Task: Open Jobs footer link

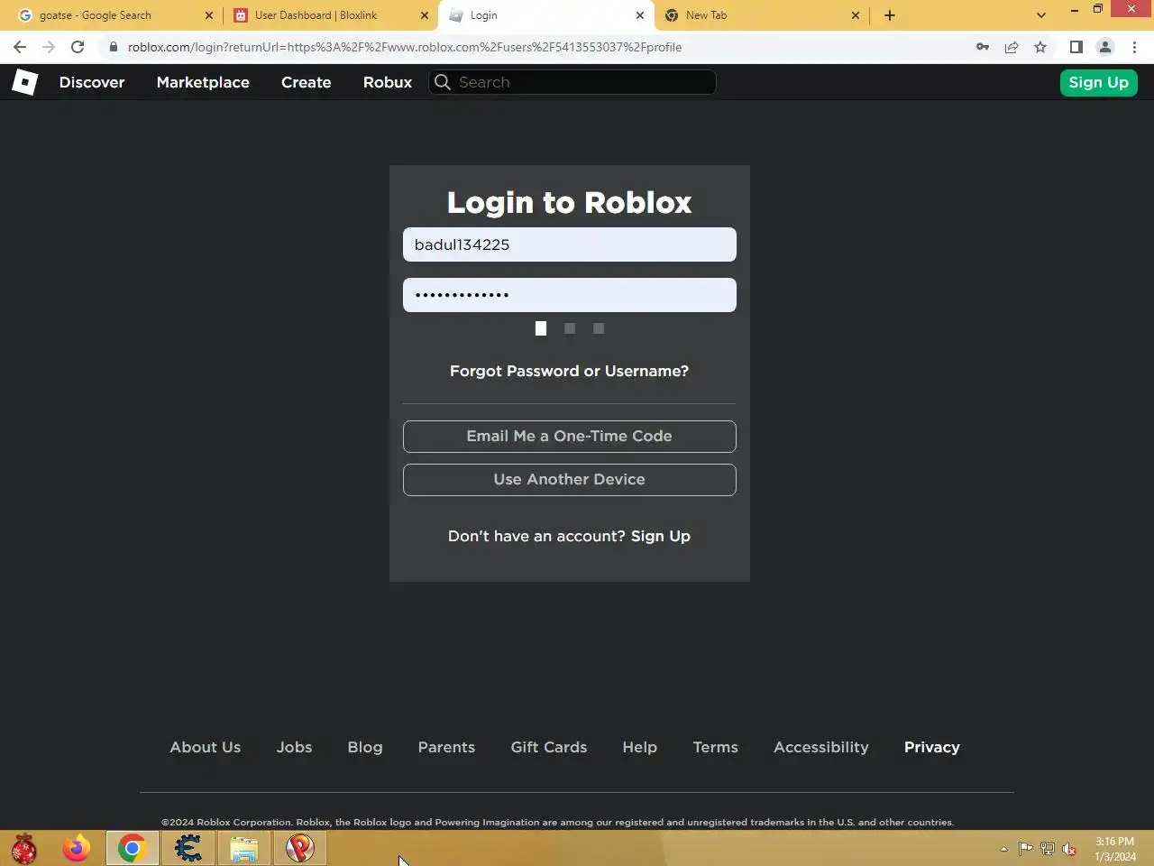Action: 294,747
